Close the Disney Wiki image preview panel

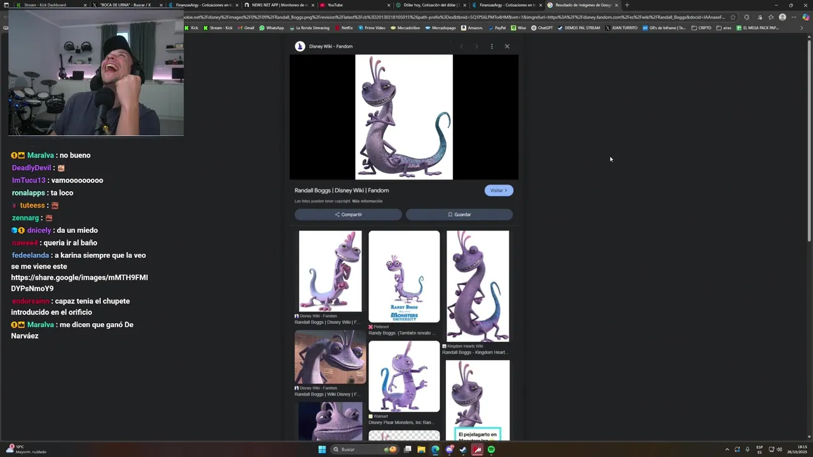tap(507, 46)
